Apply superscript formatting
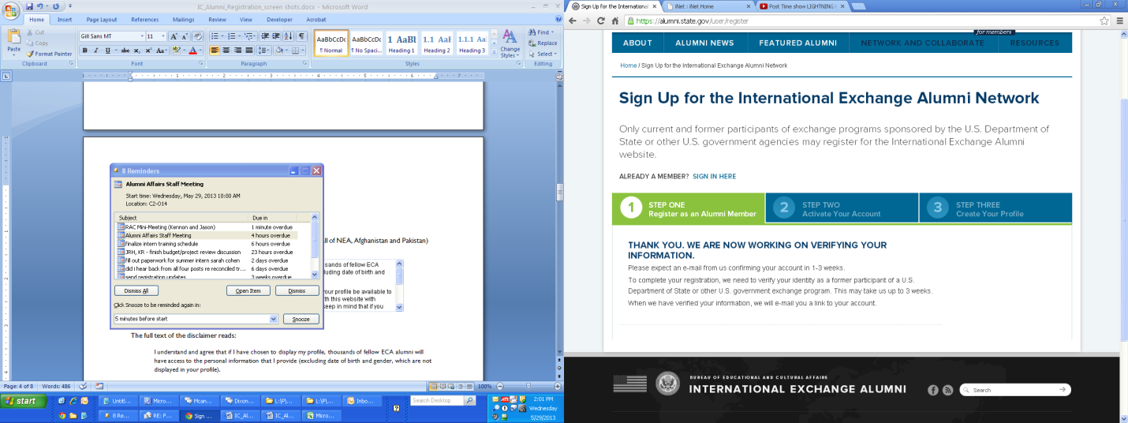This screenshot has width=1128, height=423. (148, 51)
